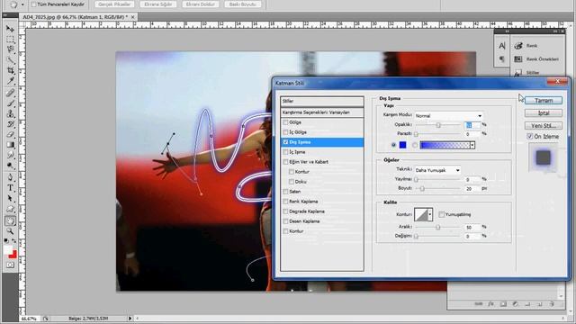Select the Magic Wand tool

click(x=10, y=59)
